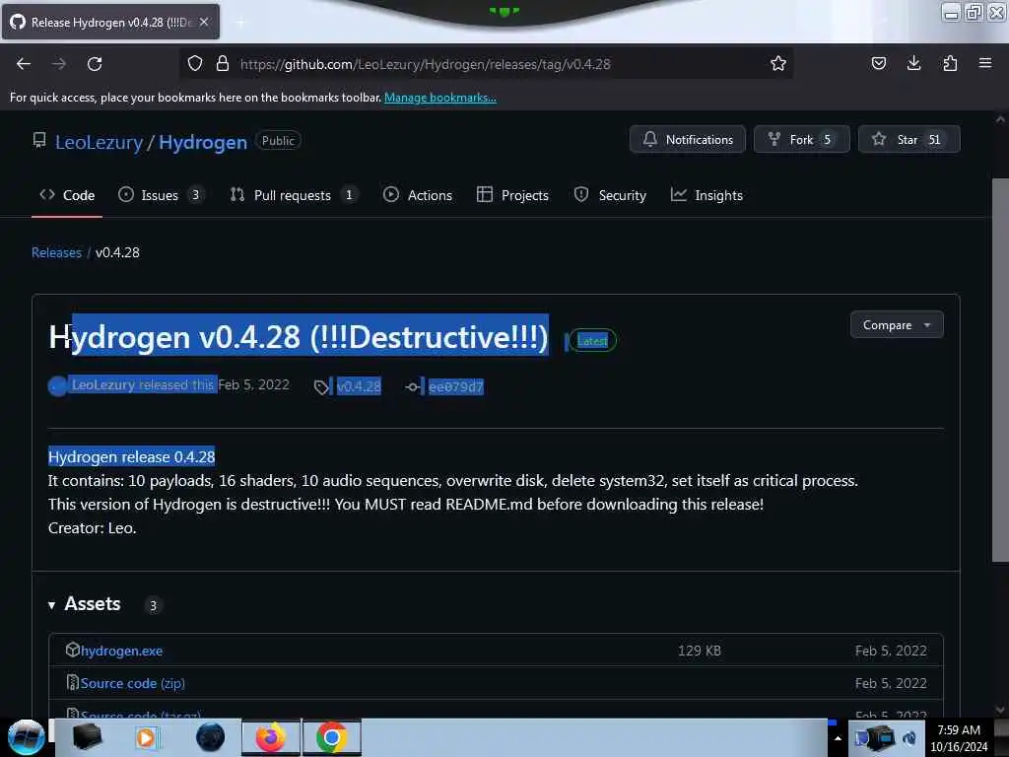Open the Firefox hamburger menu
The image size is (1009, 757).
point(985,63)
